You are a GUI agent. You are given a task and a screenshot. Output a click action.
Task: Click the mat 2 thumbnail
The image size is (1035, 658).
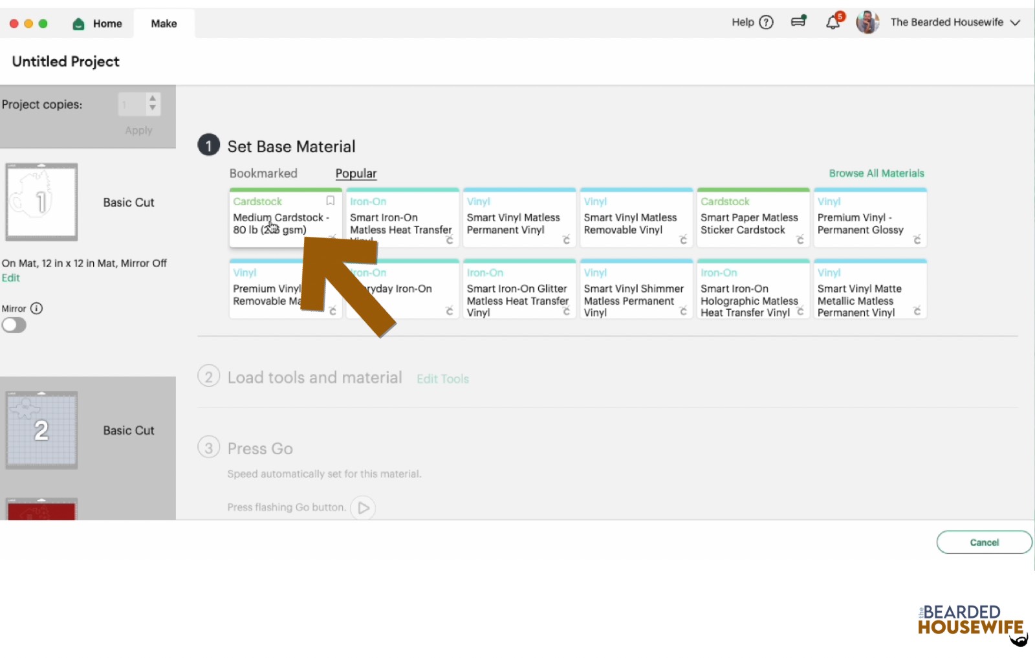click(41, 429)
